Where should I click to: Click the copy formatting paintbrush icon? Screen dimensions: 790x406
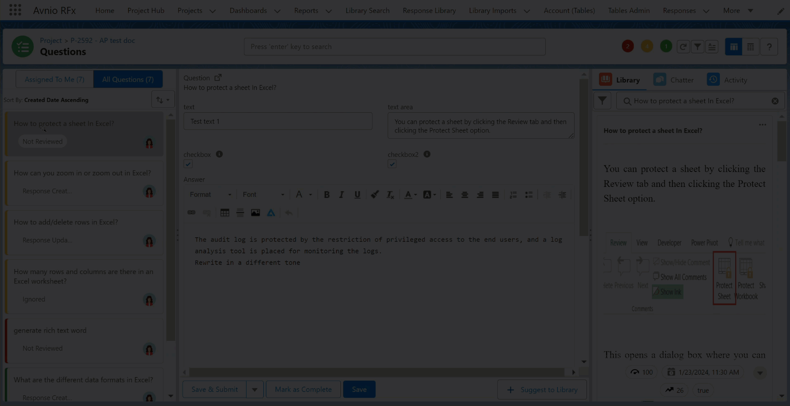click(375, 195)
